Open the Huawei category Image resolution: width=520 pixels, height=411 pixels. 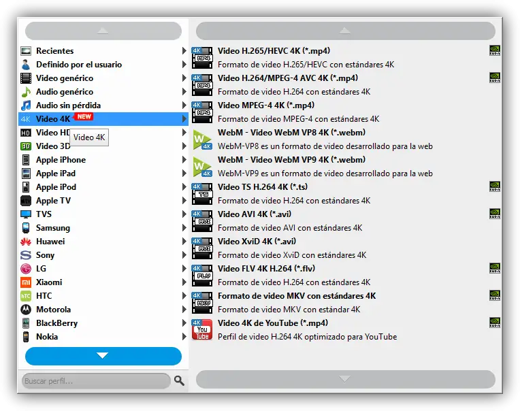(x=103, y=242)
